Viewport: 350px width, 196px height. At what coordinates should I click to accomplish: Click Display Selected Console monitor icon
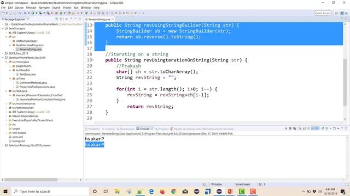coord(327,128)
